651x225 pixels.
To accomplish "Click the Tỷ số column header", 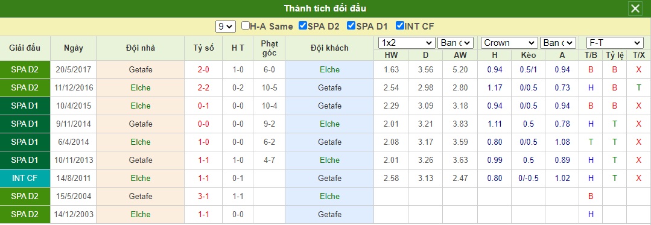I will coord(203,48).
